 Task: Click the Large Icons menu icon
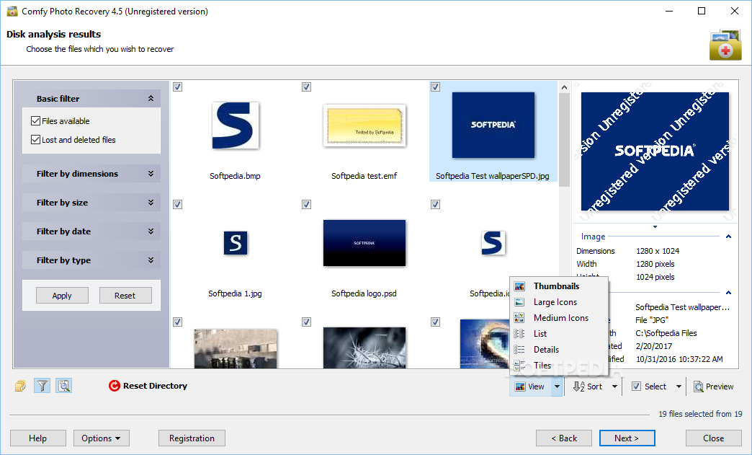pos(519,302)
